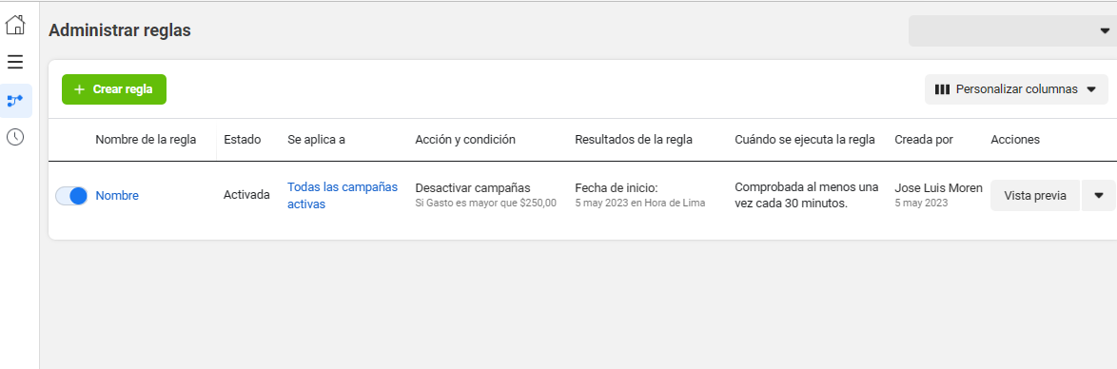
Task: Expand the arrow next to Vista previa
Action: point(1099,196)
